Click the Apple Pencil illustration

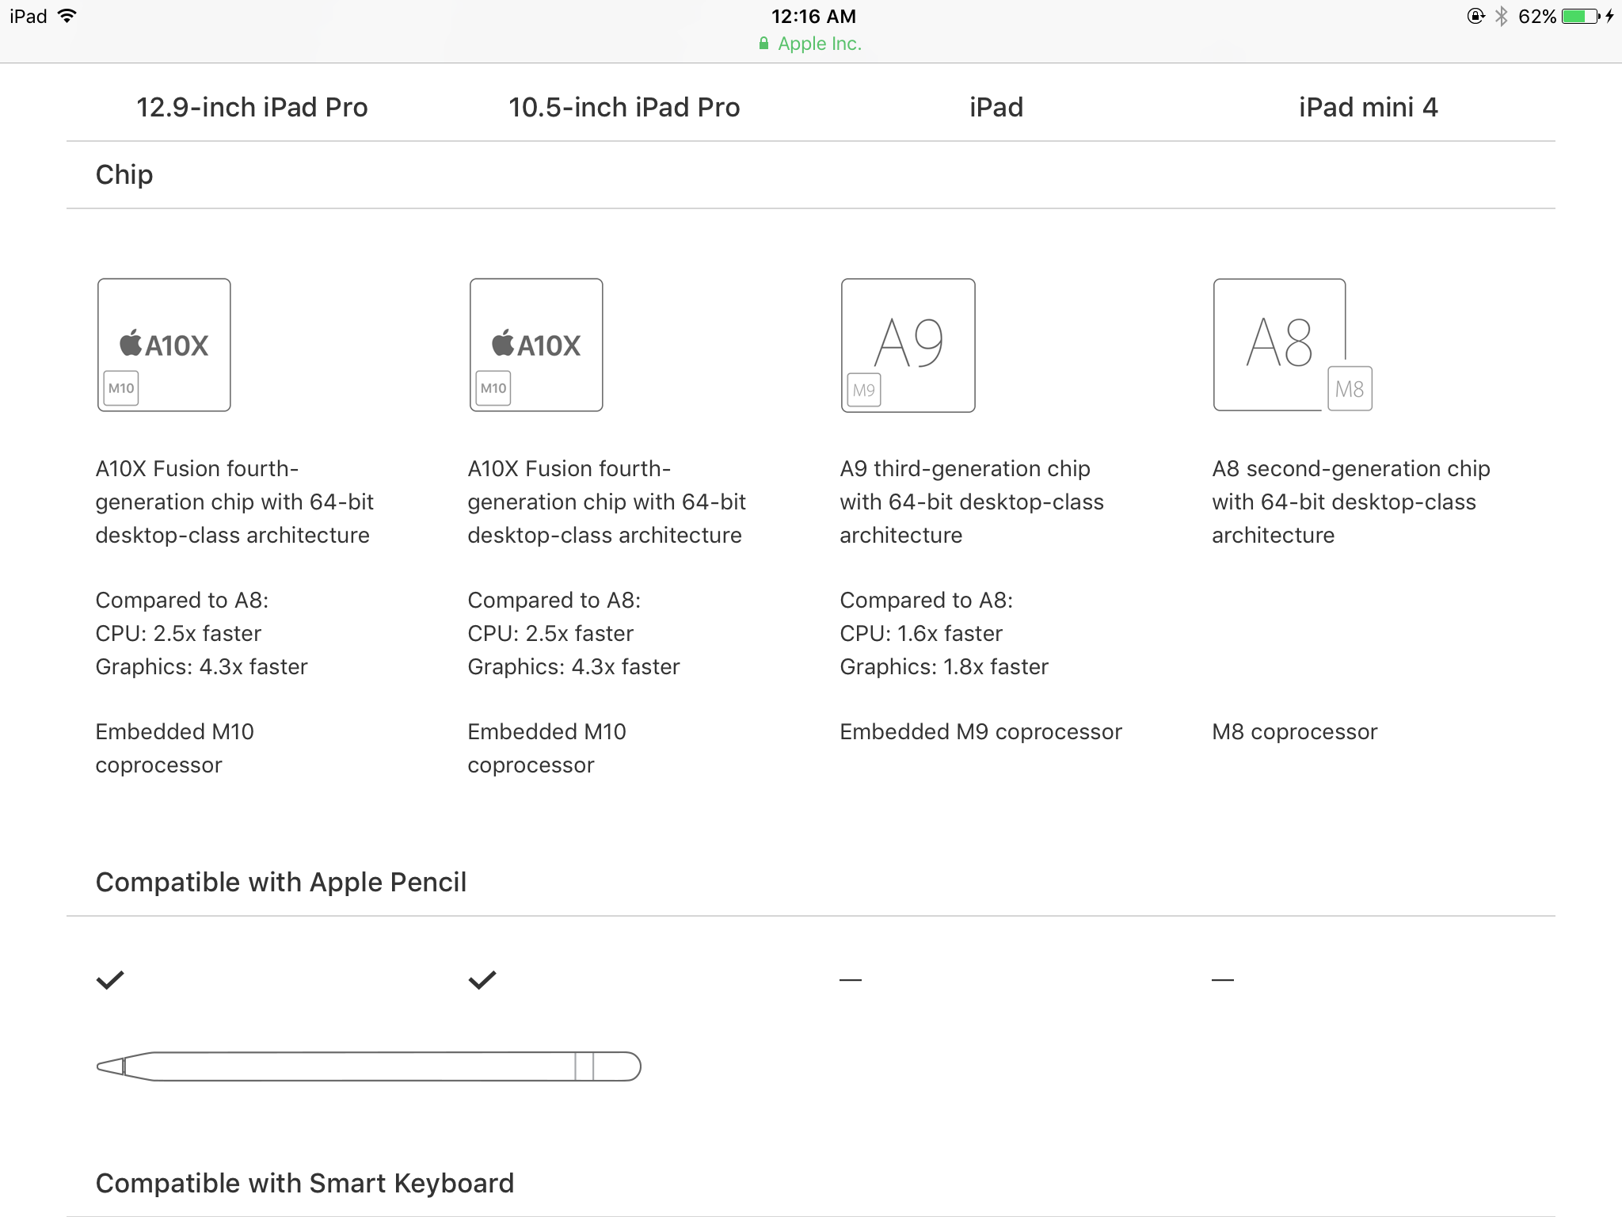click(x=368, y=1066)
